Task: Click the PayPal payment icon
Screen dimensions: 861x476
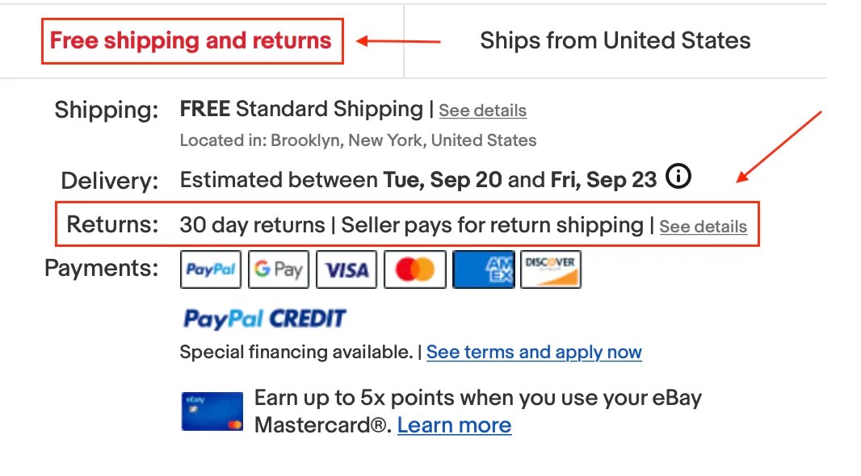Action: pyautogui.click(x=210, y=269)
